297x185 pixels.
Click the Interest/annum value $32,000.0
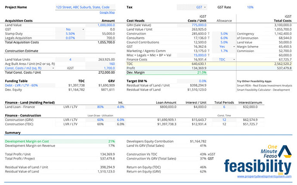[250, 107]
